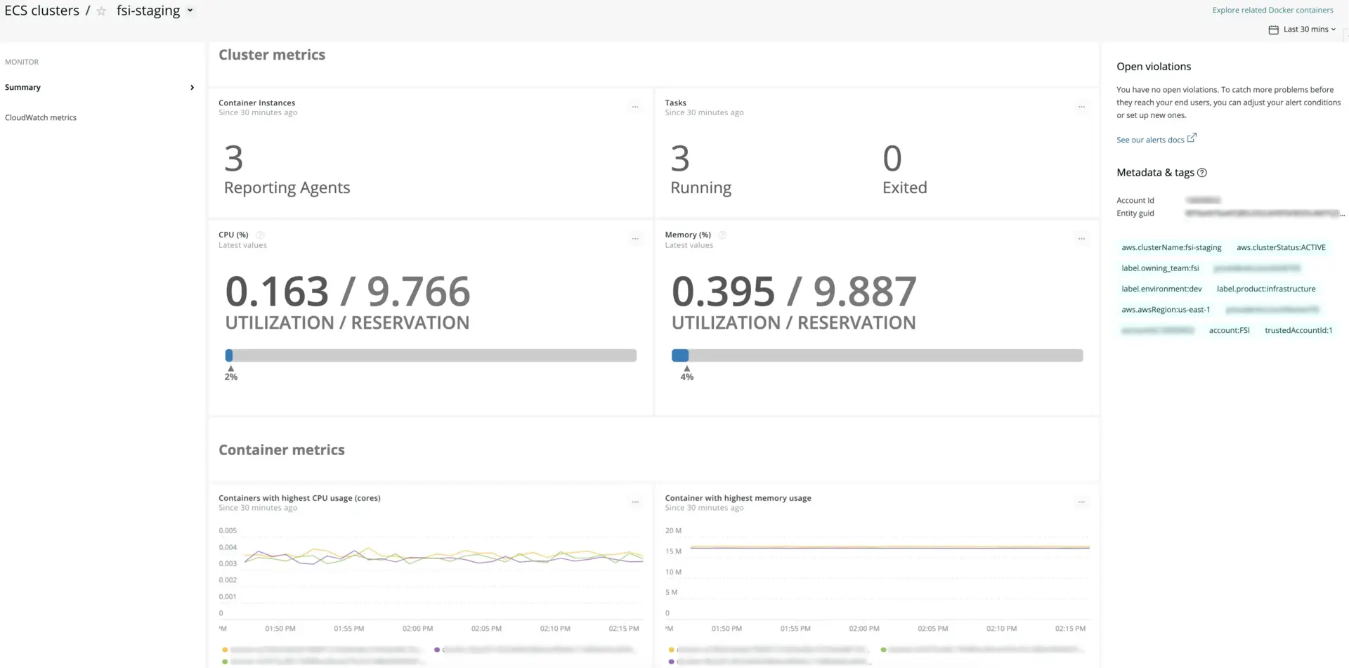
Task: Select Summary in the Monitor menu
Action: pos(23,88)
